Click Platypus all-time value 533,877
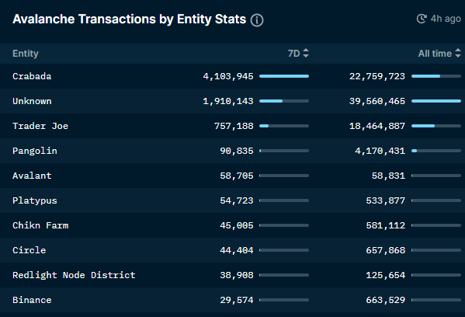Viewport: 465px width, 317px height. (386, 201)
